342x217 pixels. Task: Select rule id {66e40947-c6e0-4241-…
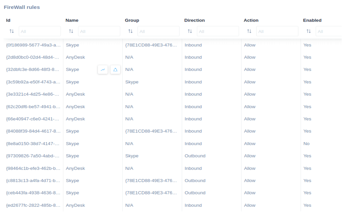tap(33, 119)
